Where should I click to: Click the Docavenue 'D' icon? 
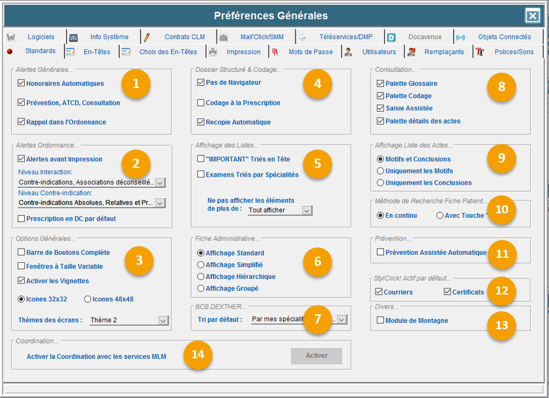click(392, 37)
